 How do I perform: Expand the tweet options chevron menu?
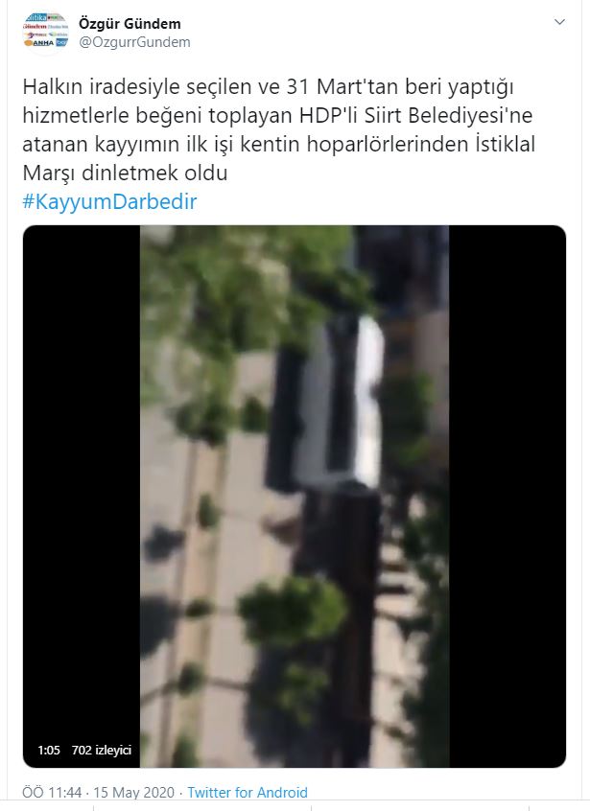[559, 22]
